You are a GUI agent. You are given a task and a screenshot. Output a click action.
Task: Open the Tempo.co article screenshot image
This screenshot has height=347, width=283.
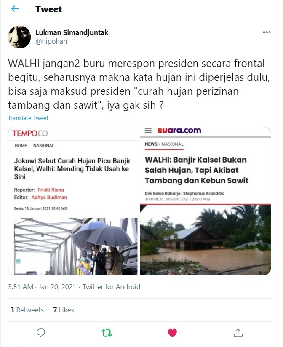coord(74,201)
